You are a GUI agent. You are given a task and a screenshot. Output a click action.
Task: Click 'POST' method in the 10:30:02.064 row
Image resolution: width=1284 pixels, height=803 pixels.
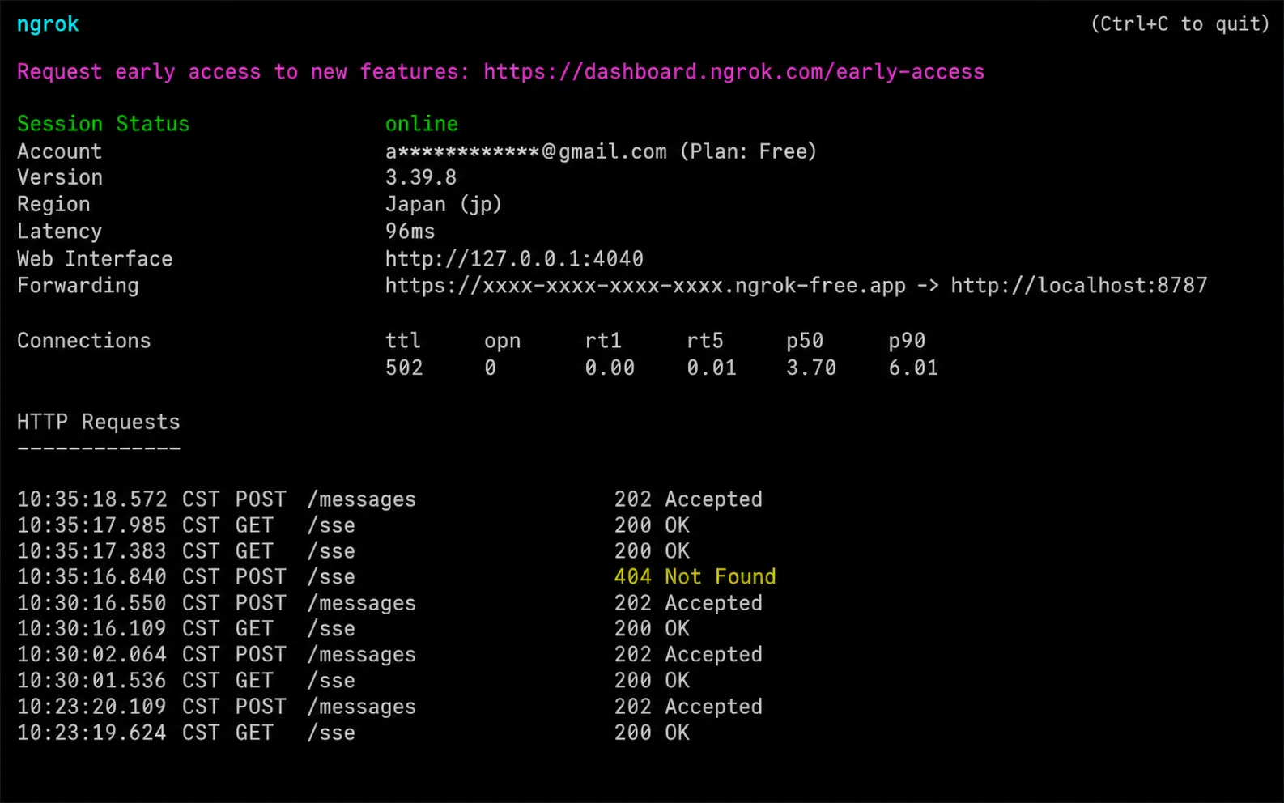coord(261,655)
